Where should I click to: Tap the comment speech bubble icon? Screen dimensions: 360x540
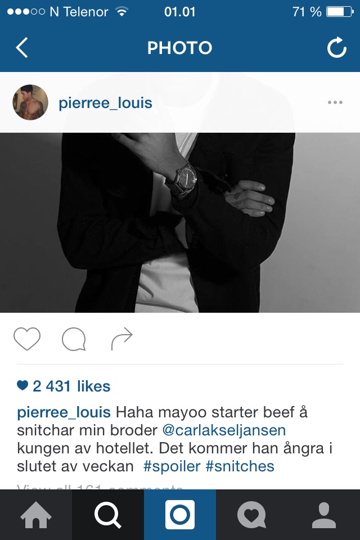click(x=74, y=339)
